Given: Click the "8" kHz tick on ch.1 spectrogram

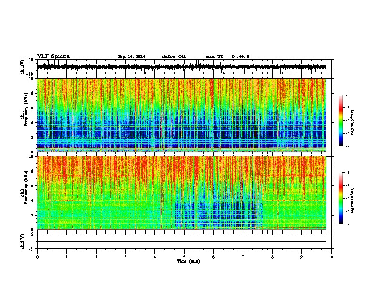Looking at the screenshot, I should (32, 93).
